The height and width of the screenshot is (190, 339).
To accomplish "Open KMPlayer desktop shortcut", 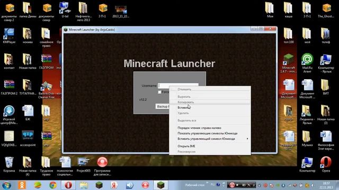I will click(9, 36).
